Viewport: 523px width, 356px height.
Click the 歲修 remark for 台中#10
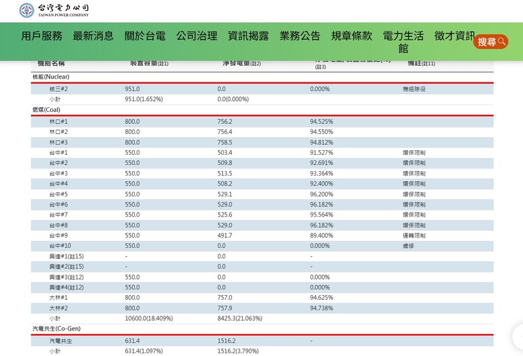point(408,246)
